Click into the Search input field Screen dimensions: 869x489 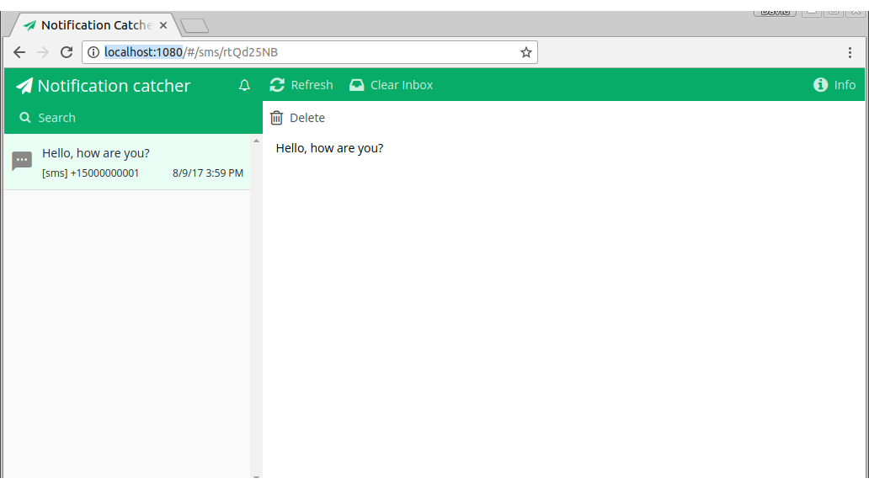point(133,117)
